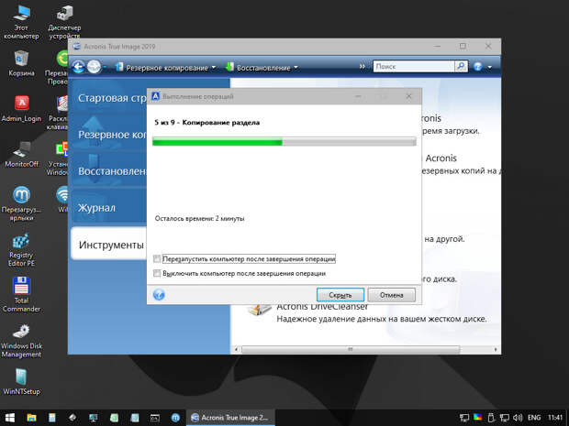Image resolution: width=569 pixels, height=426 pixels.
Task: Click the help icon in the progress dialog
Action: point(159,295)
